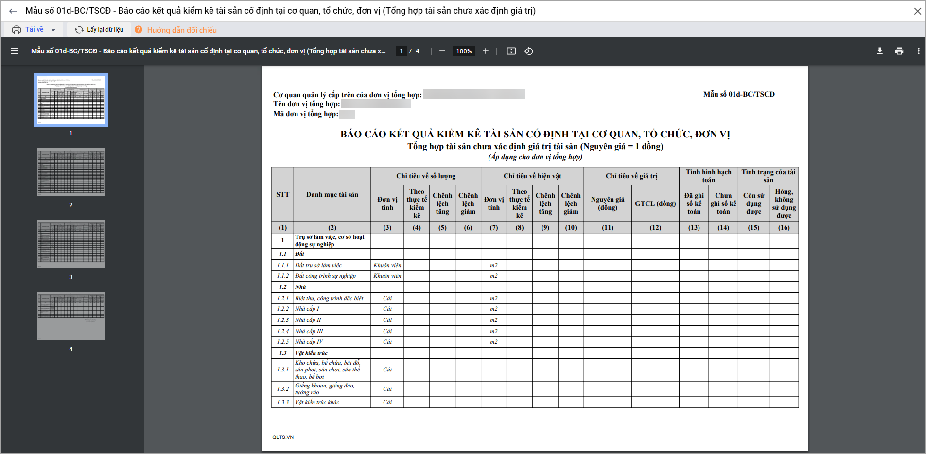Open Hướng dẫn đối chiếu link
This screenshot has height=454, width=926.
[182, 30]
